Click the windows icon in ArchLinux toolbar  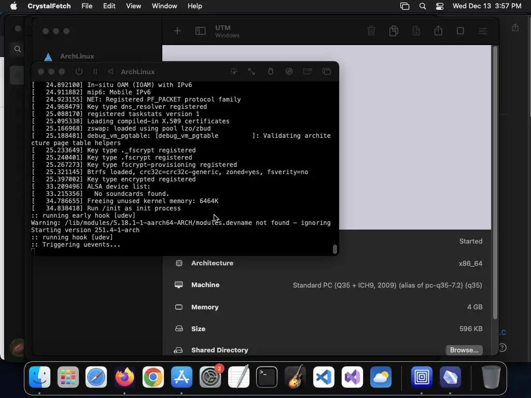point(327,72)
